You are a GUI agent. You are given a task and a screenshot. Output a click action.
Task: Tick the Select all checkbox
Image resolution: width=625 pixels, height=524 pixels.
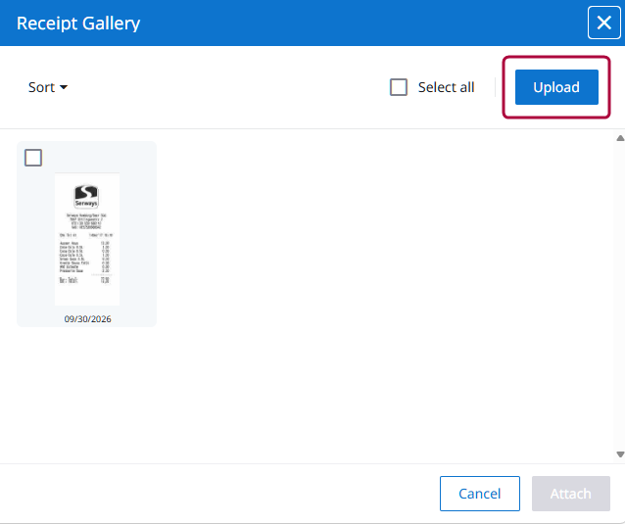click(x=399, y=87)
